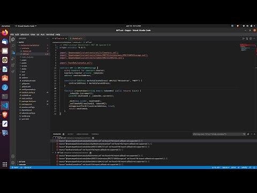Viewport: 257px width, 193px height.
Task: Open the Edit menu
Action: [17, 34]
